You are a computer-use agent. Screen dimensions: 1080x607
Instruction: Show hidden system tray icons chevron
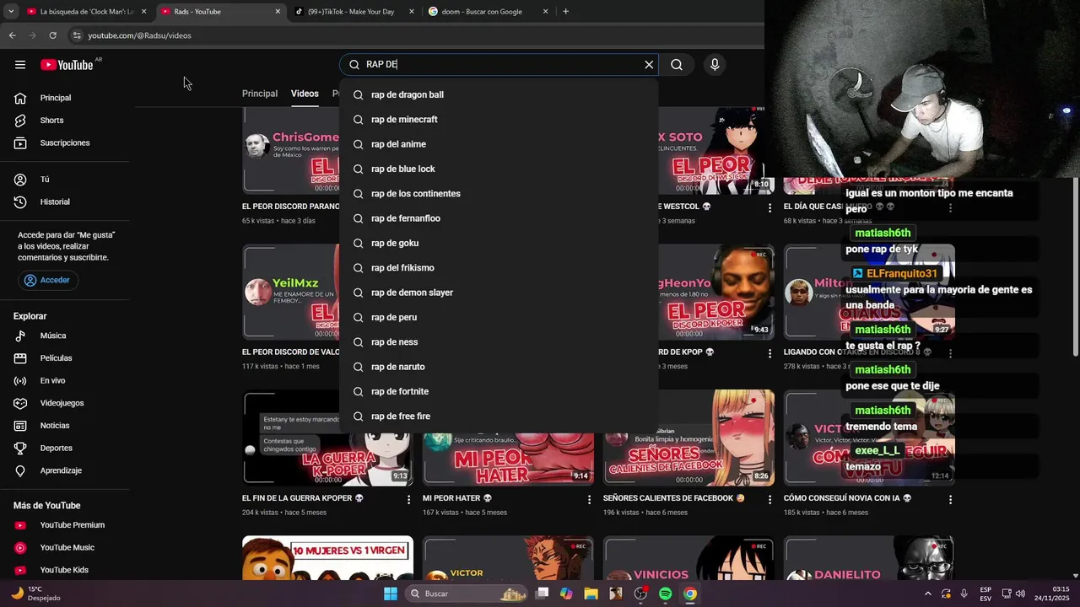[x=928, y=594]
